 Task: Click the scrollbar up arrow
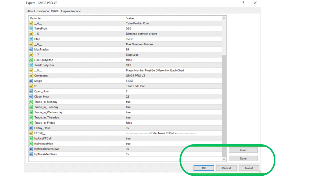[224, 18]
